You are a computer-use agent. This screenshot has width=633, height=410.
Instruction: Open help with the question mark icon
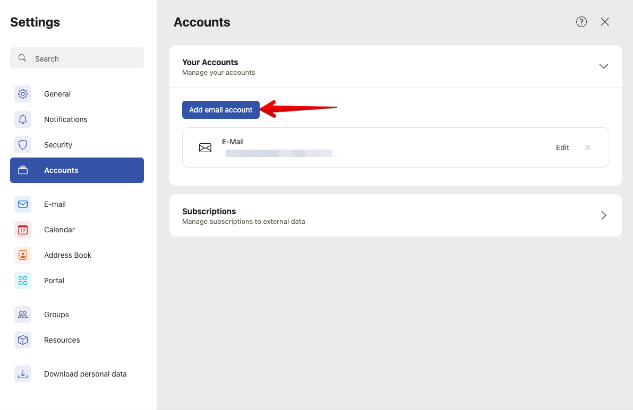581,22
